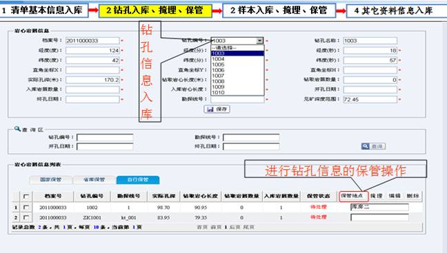The image size is (447, 253).
Task: Click the 钻孔名称 field showing 1003
Action: point(370,41)
